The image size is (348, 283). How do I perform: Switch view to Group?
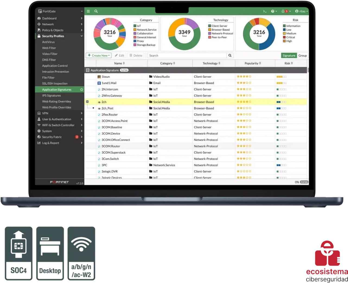[x=302, y=56]
